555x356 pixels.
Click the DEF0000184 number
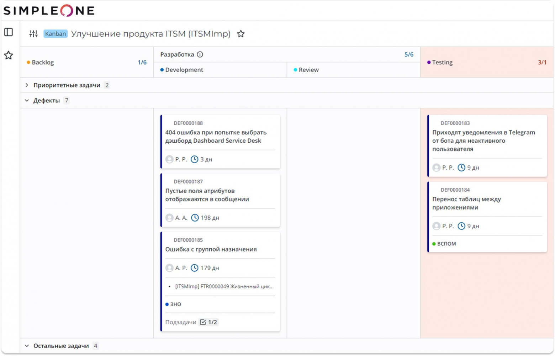(455, 190)
